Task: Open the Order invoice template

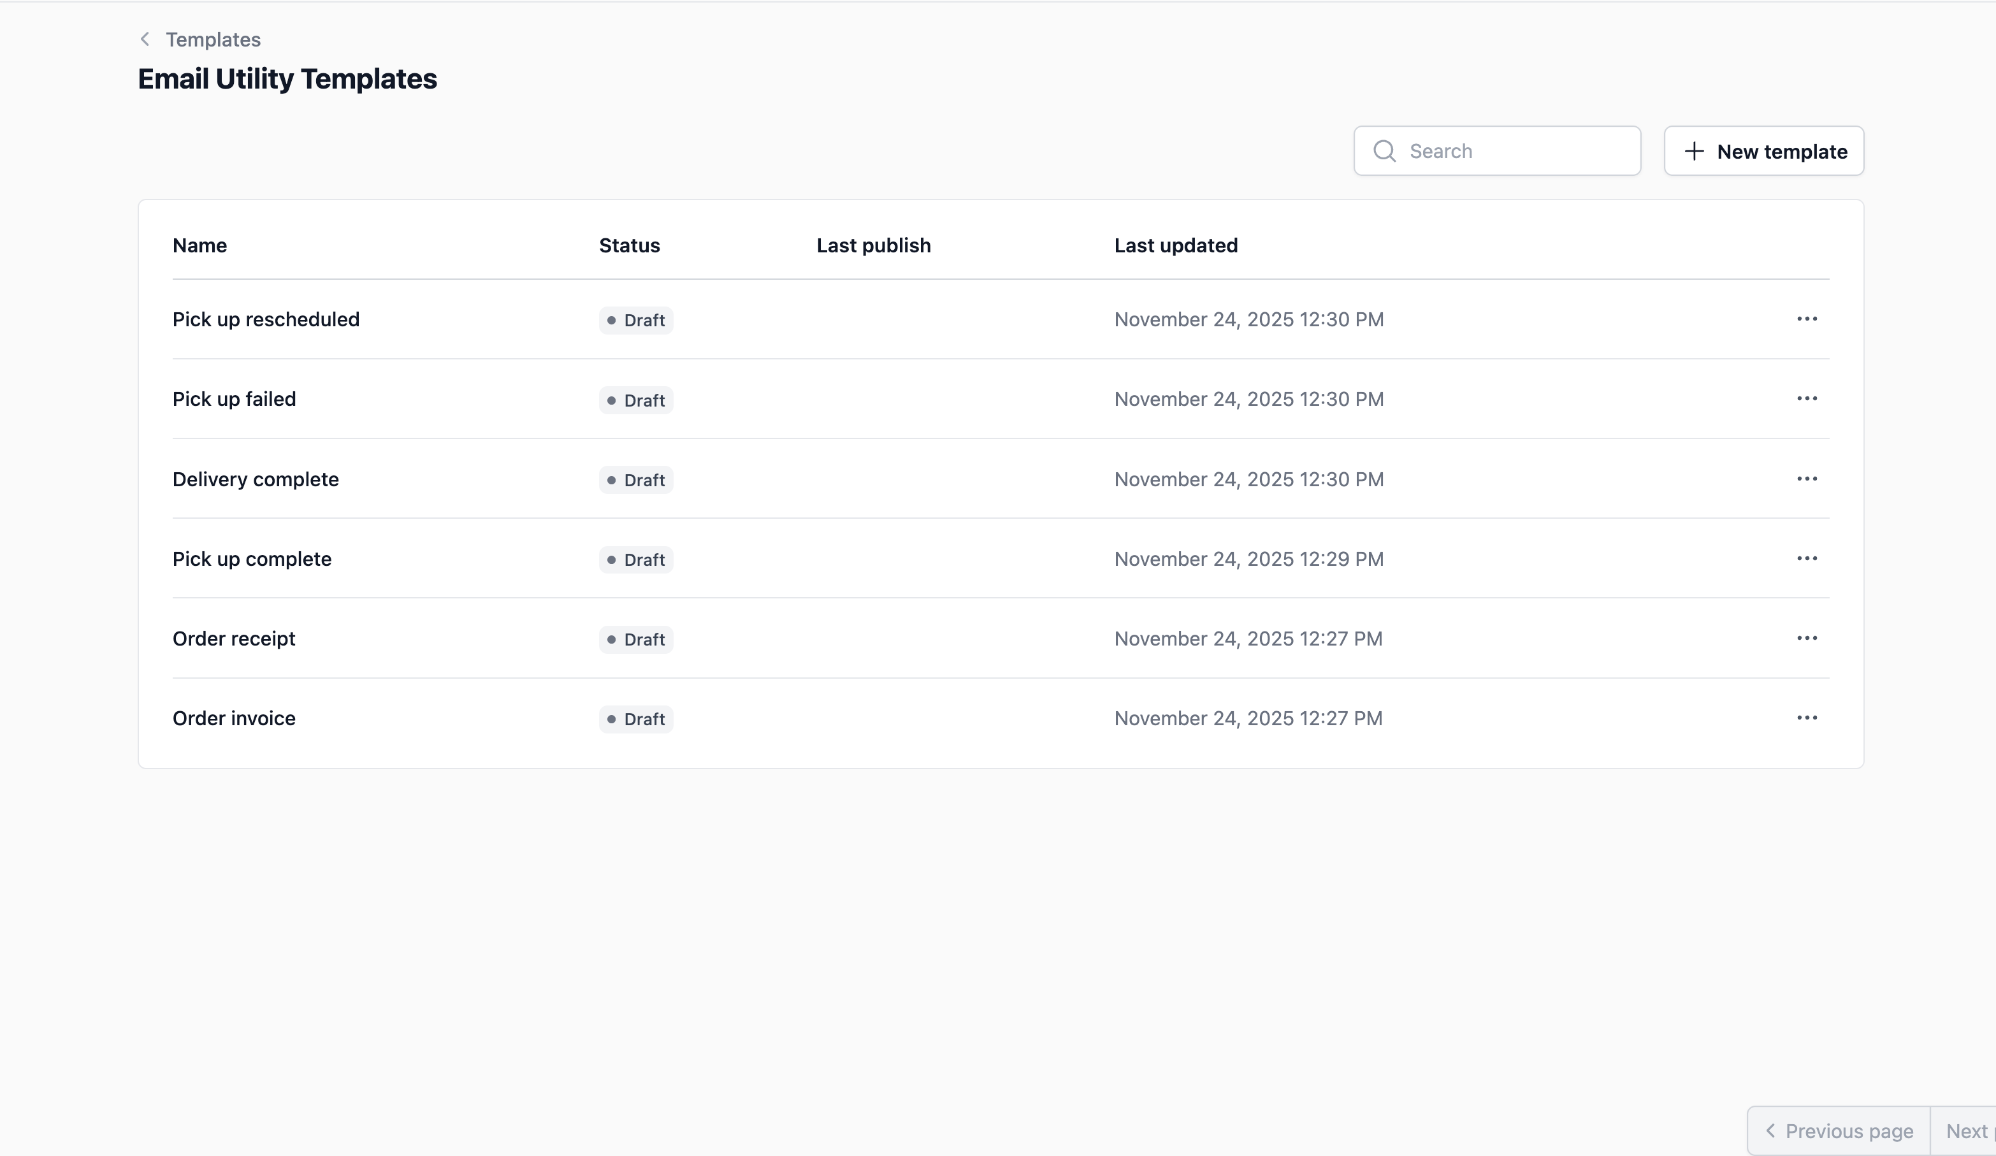Action: 234,718
